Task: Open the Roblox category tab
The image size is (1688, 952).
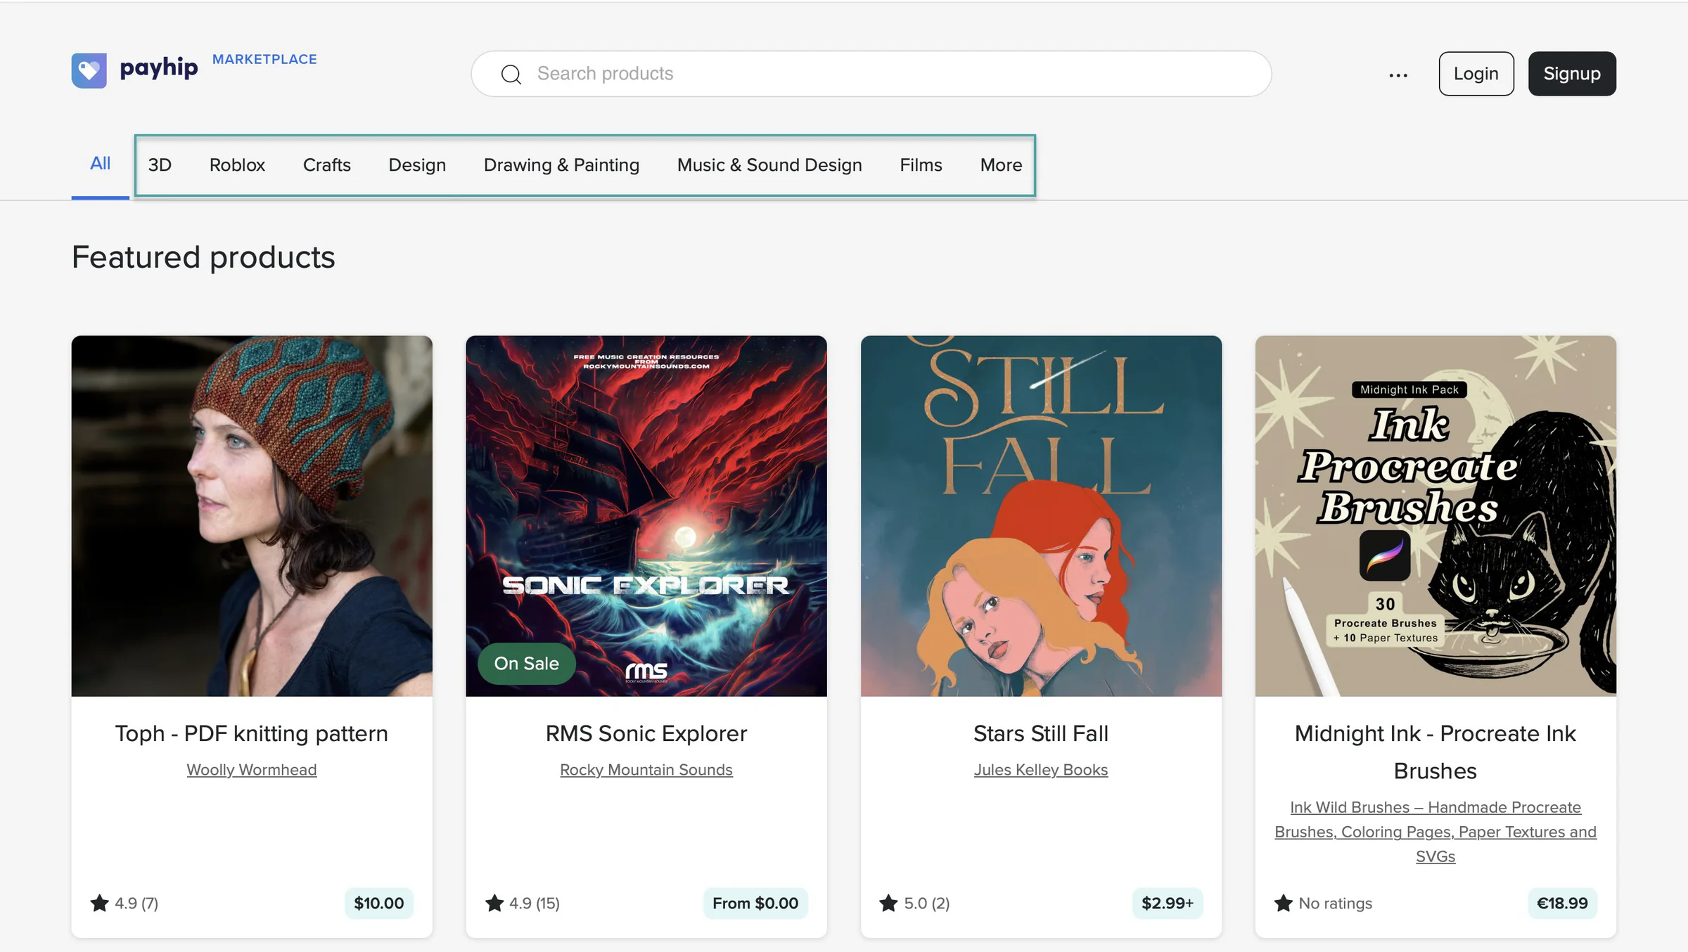Action: point(237,165)
